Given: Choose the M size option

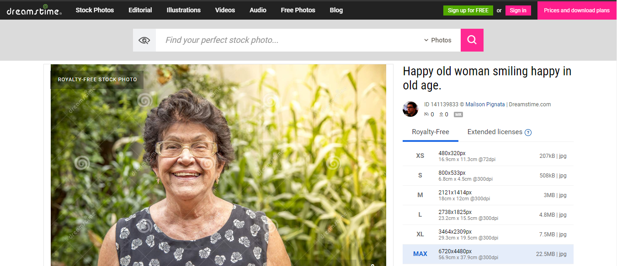Looking at the screenshot, I should (488, 195).
